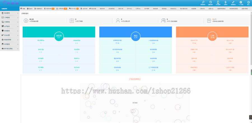
Task: Click the center label inside the bubble chart
Action: 135,103
